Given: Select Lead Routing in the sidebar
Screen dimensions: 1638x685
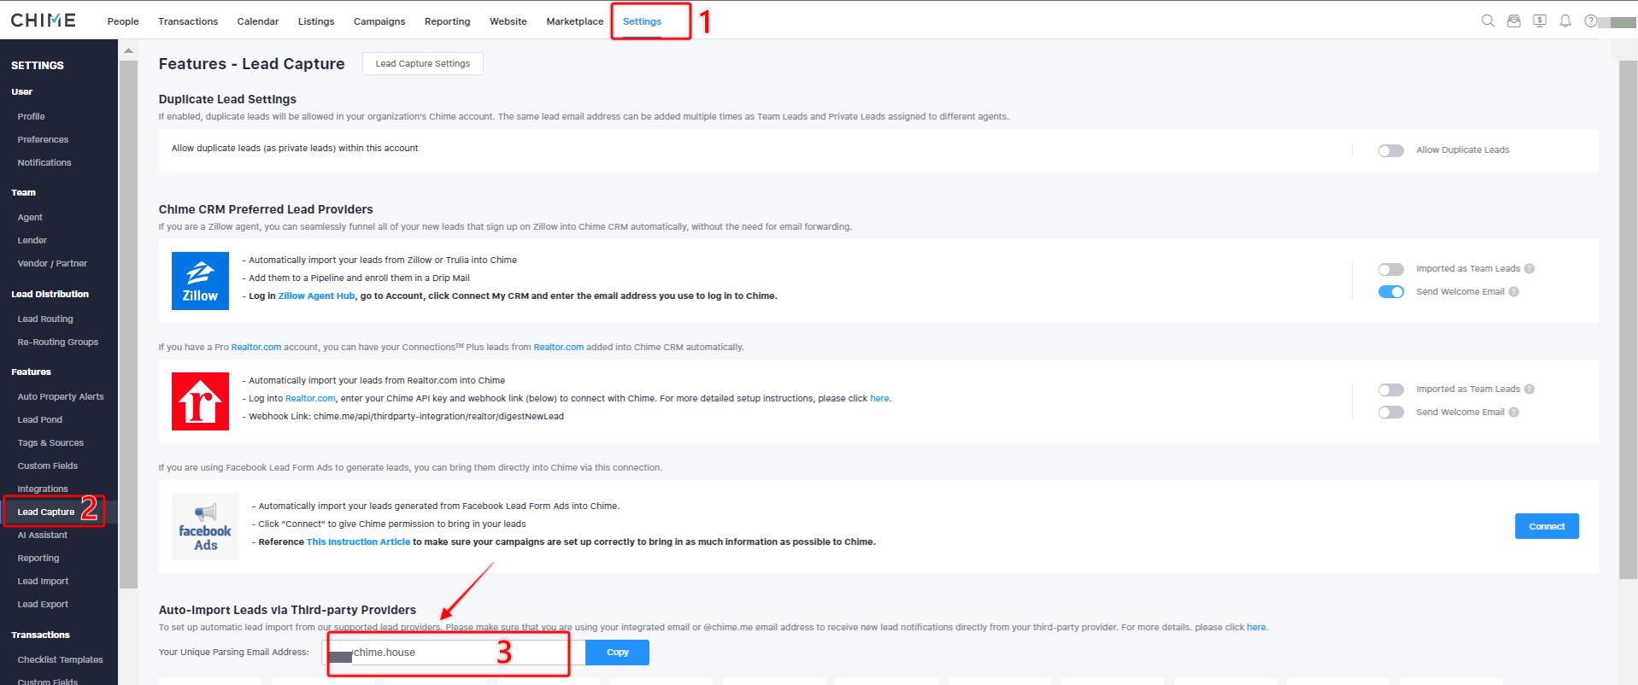Looking at the screenshot, I should (x=45, y=319).
